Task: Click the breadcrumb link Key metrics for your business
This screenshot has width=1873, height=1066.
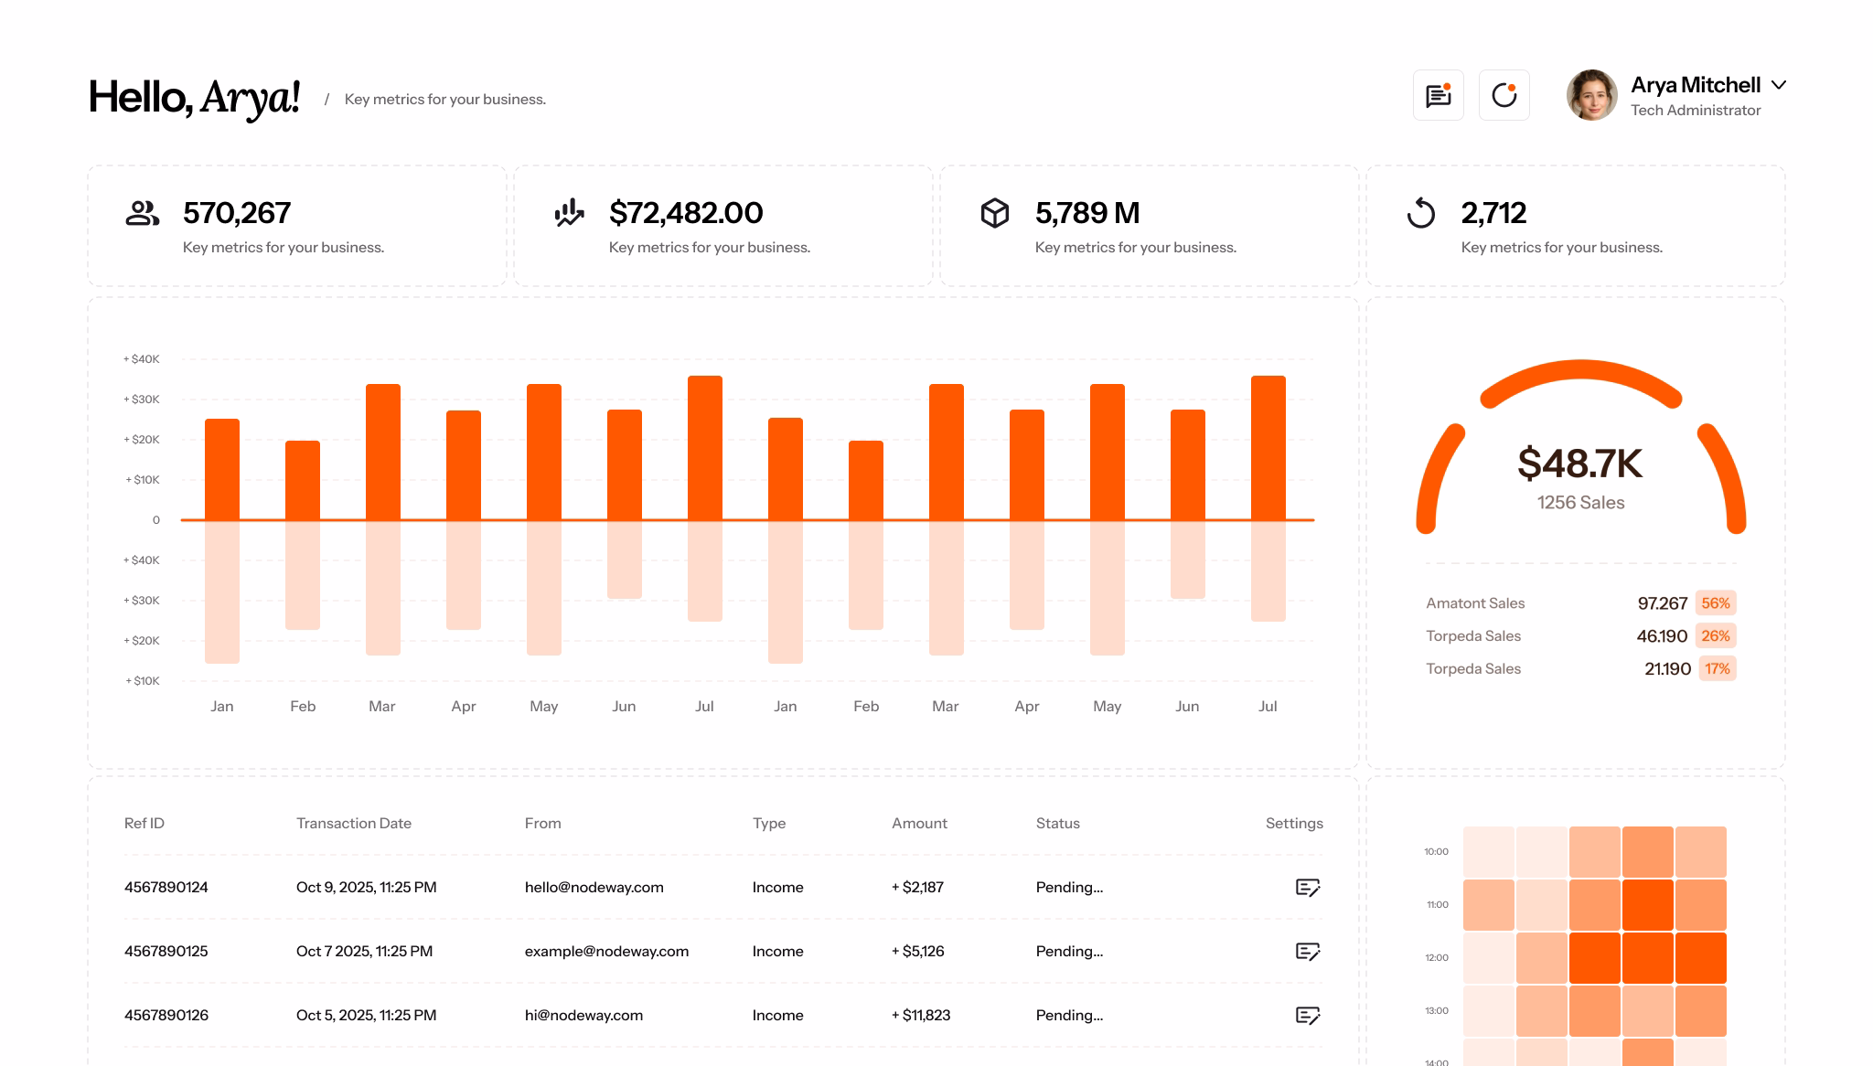Action: pos(444,98)
